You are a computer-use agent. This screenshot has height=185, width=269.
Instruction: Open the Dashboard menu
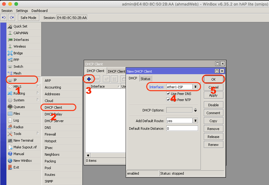pos(39,11)
